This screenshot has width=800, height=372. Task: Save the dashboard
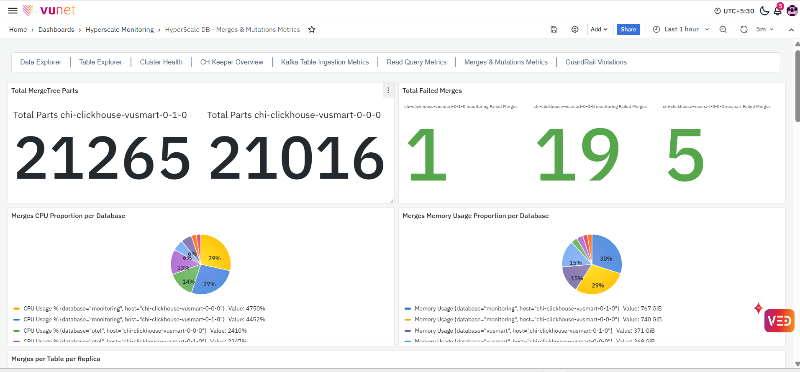[554, 29]
